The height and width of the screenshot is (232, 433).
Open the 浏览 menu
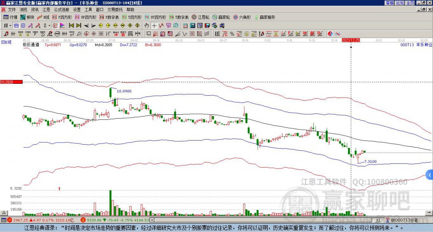click(x=24, y=10)
